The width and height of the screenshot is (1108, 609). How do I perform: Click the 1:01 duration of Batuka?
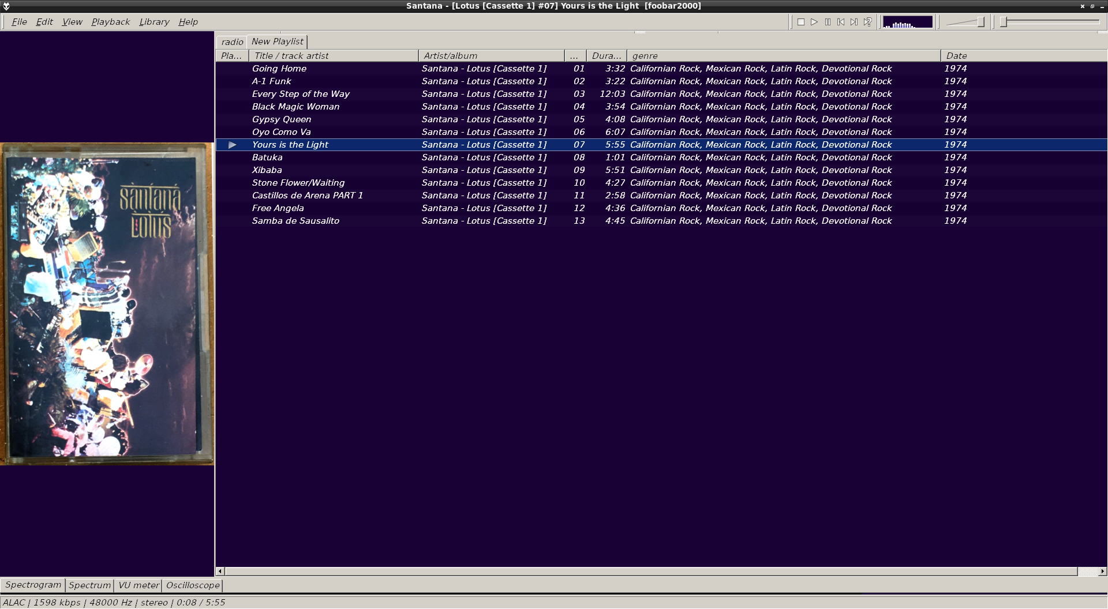[615, 157]
